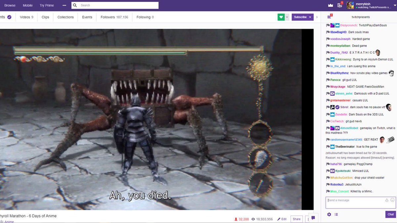Click the verified checkmark badge near channel name

[9, 17]
